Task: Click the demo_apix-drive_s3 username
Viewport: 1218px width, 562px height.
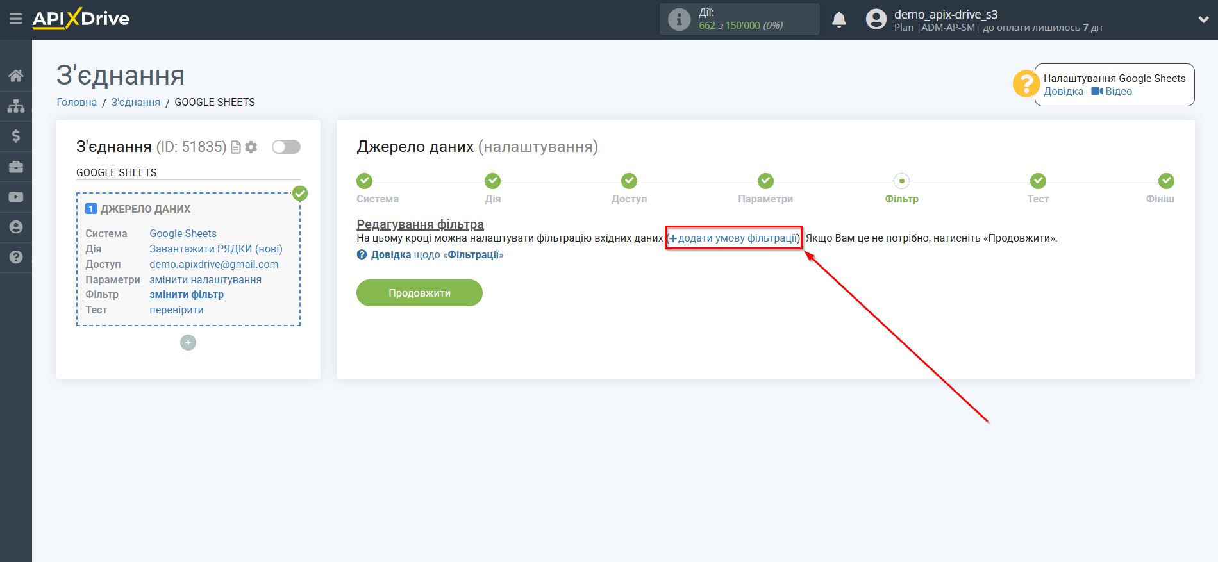Action: pos(946,14)
